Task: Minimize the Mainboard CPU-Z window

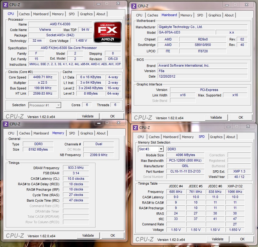Action: [227, 5]
